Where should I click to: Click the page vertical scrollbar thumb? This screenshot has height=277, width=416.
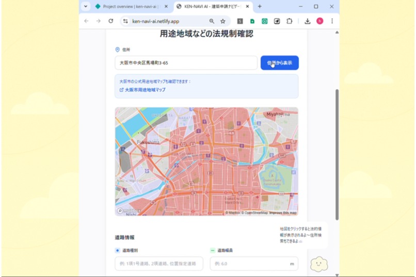337,155
